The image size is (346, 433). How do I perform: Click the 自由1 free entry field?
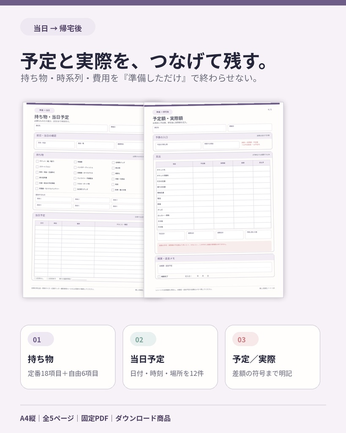click(x=54, y=200)
